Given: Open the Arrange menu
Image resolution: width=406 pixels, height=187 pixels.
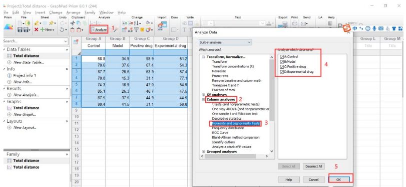Looking at the screenshot, I should coord(74,12).
